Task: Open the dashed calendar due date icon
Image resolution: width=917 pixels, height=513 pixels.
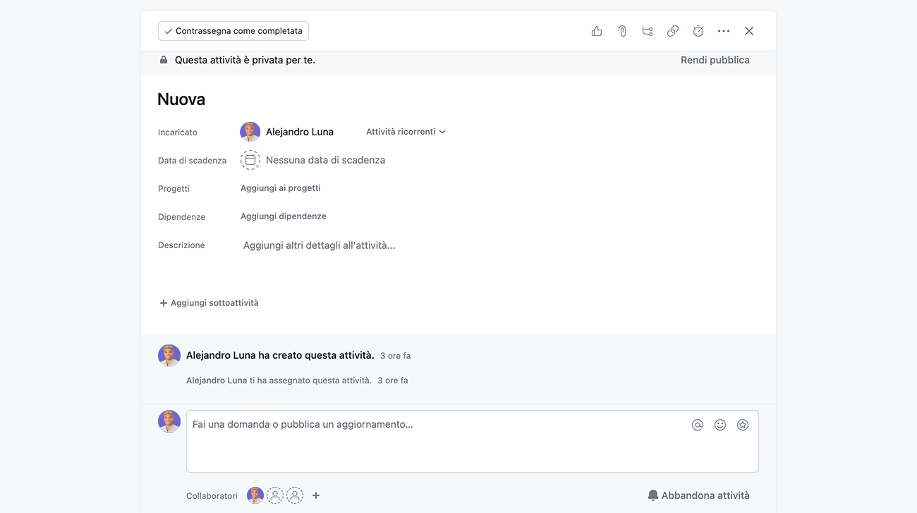Action: [250, 160]
